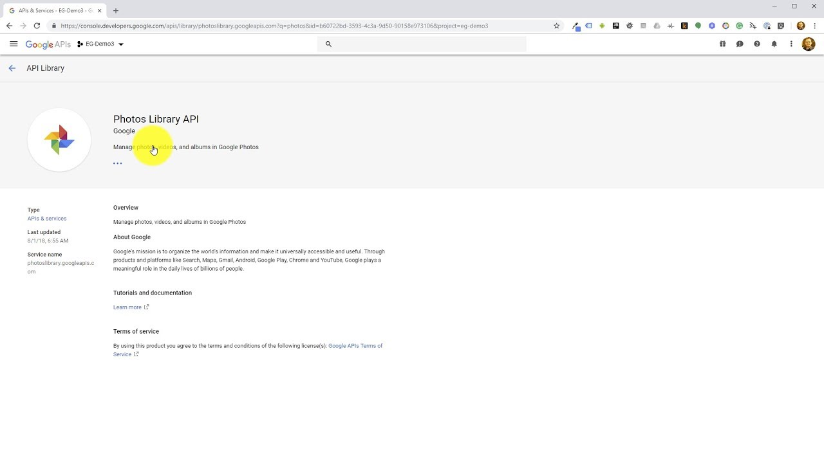The height and width of the screenshot is (463, 824).
Task: Click the browser Forward arrow button
Action: tap(23, 26)
